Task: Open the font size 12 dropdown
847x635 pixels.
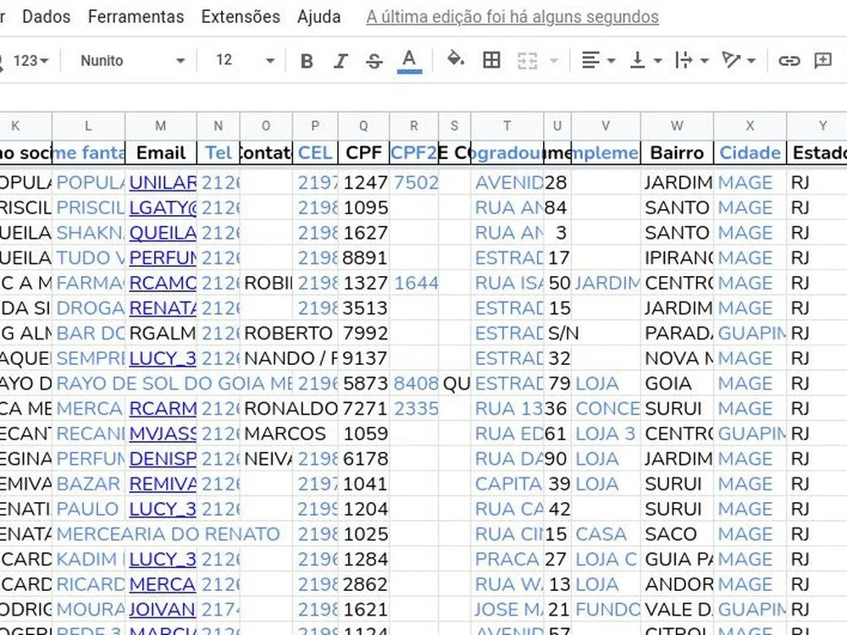Action: coord(246,60)
